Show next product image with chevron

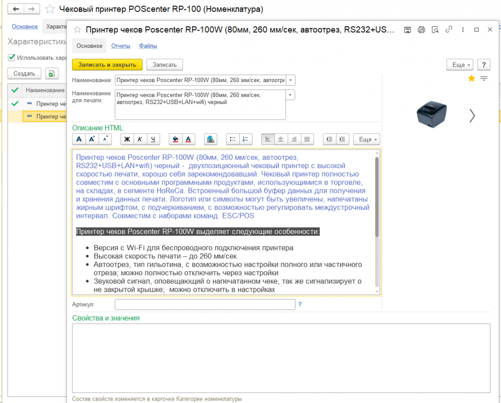(x=472, y=115)
